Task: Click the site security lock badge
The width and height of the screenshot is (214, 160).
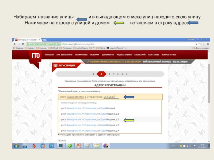Action: [x=44, y=44]
